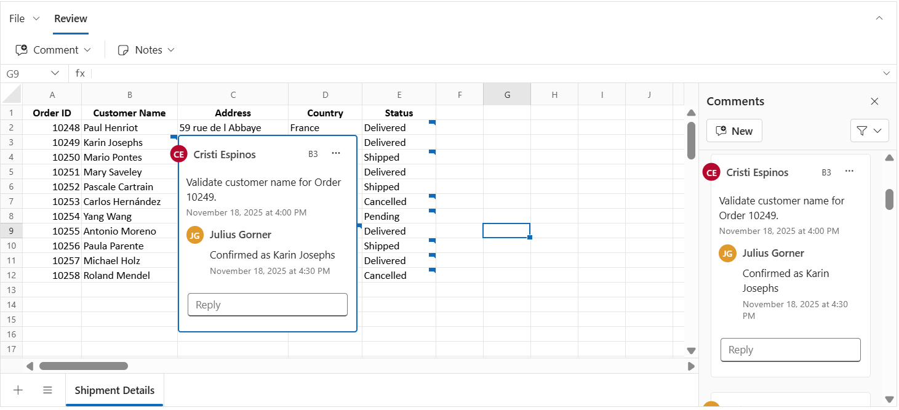Open the Name Box dropdown

(55, 73)
